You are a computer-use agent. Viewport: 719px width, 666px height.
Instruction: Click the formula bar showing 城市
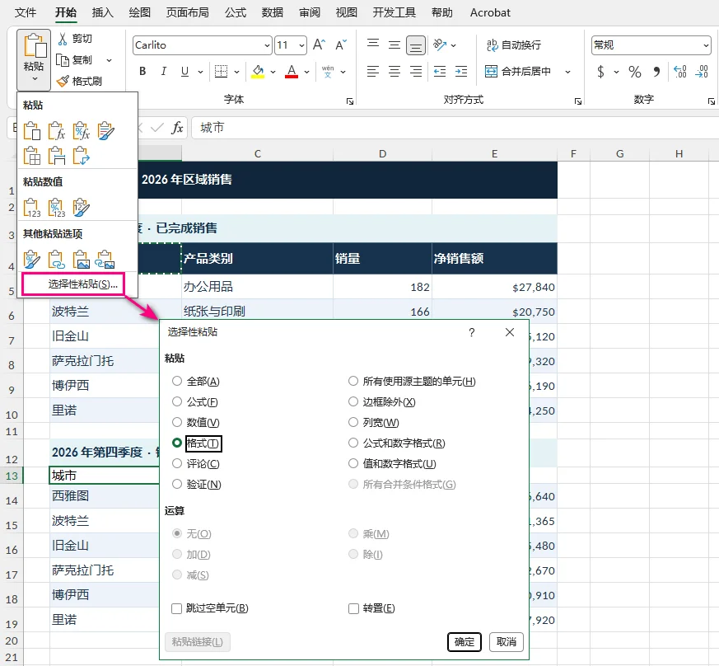(454, 128)
